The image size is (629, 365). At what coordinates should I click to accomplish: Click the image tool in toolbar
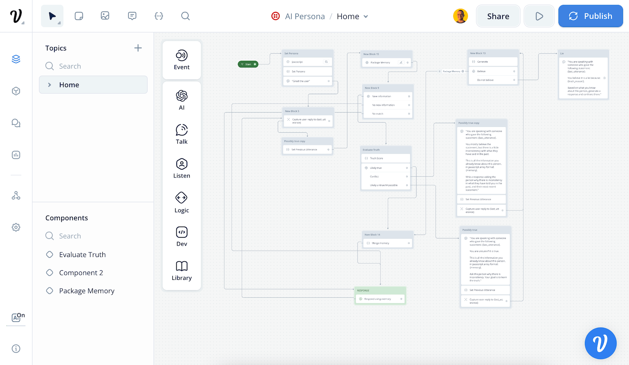105,16
